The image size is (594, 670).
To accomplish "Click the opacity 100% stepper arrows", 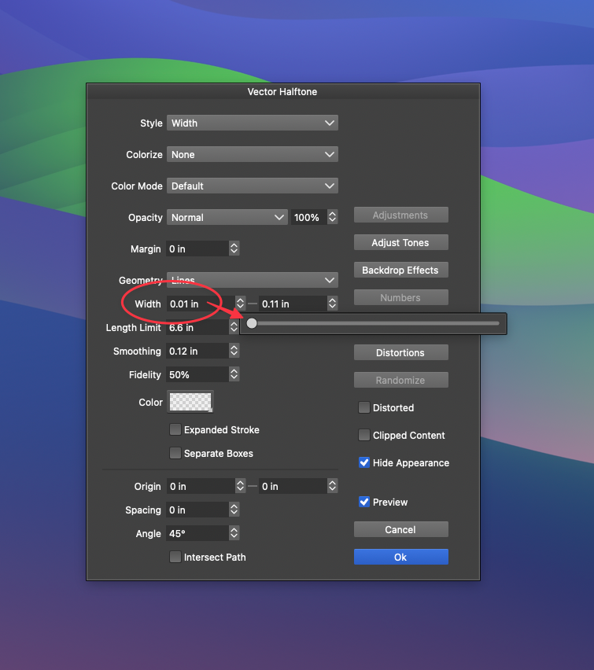I will 333,217.
